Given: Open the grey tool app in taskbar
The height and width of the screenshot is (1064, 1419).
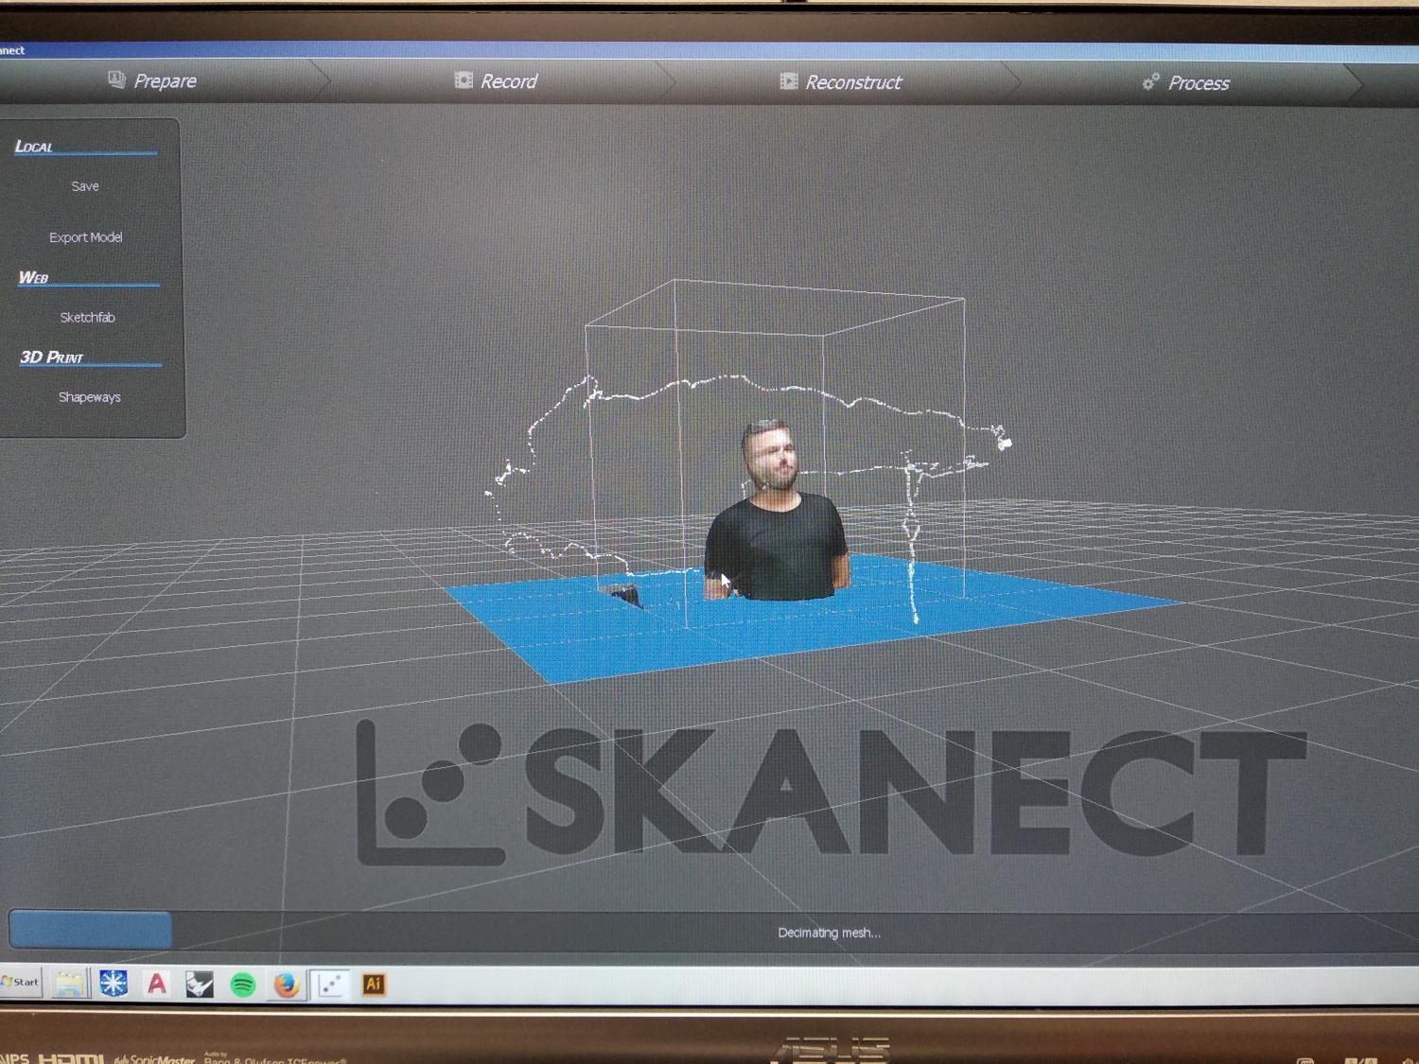Looking at the screenshot, I should point(200,985).
